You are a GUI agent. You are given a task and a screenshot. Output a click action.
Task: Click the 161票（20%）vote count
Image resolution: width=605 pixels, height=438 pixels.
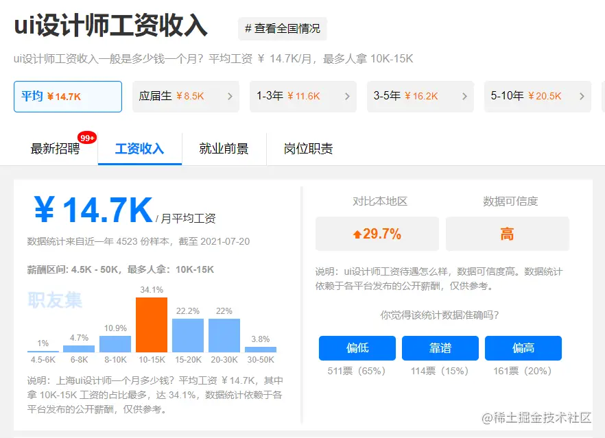(523, 371)
